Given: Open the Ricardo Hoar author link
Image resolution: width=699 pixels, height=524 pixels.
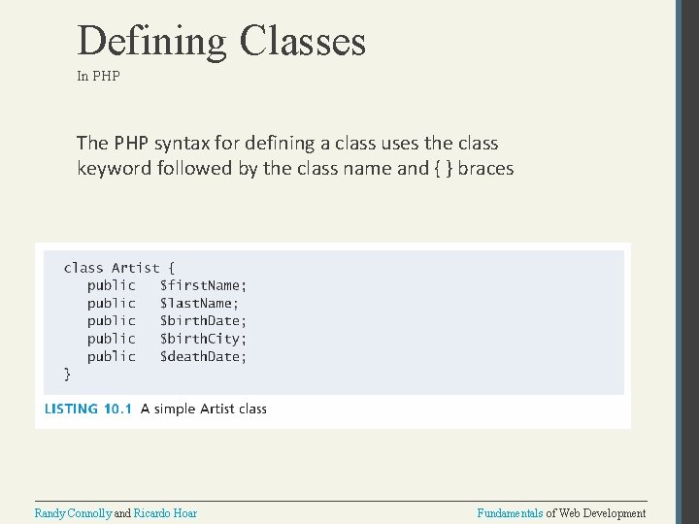Looking at the screenshot, I should [x=165, y=513].
